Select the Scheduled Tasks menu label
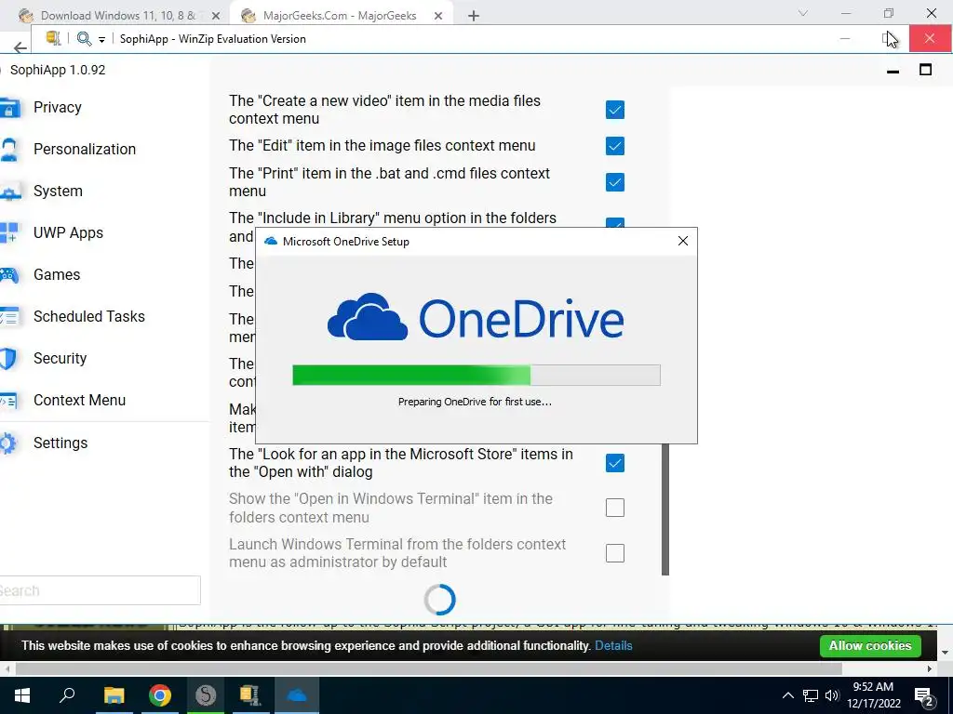953x714 pixels. 88,317
